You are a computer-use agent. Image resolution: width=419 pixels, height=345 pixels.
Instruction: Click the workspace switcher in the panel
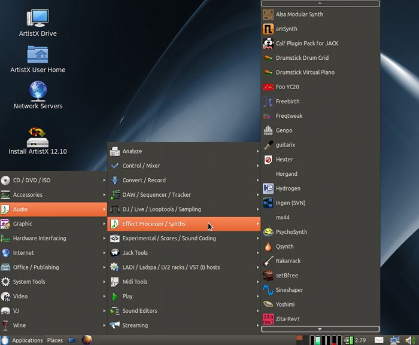point(302,340)
